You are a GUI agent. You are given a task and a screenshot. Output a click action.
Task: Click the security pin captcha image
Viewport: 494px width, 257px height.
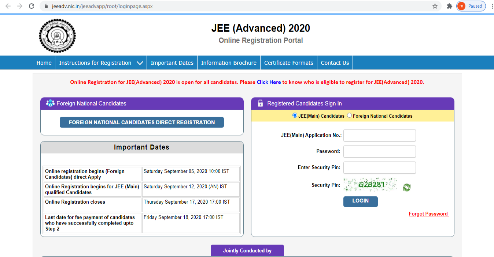point(370,185)
